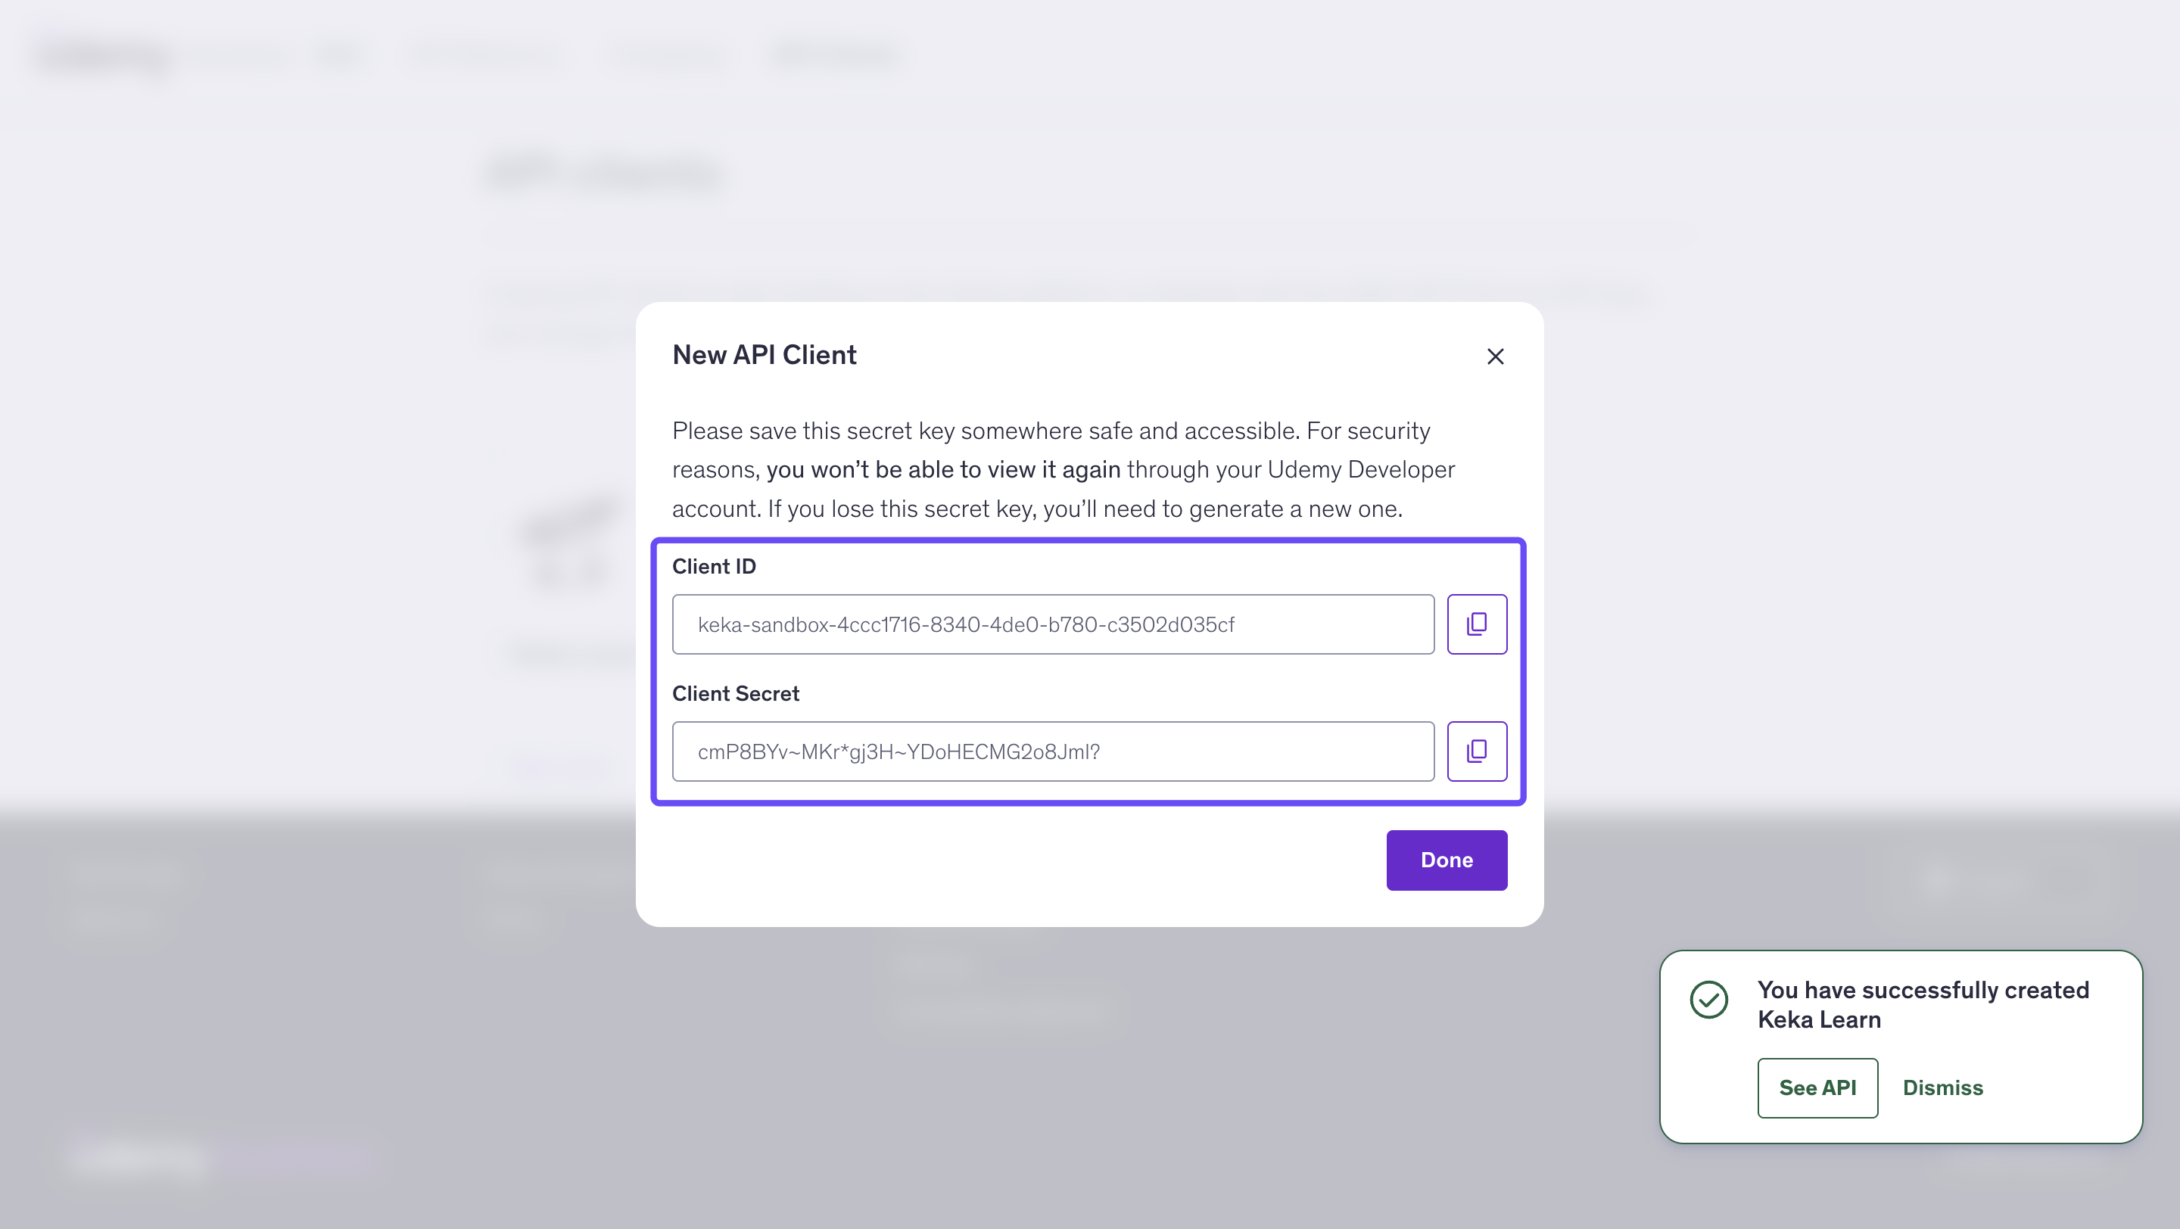This screenshot has width=2180, height=1229.
Task: Focus the Client ID text field
Action: (1053, 624)
